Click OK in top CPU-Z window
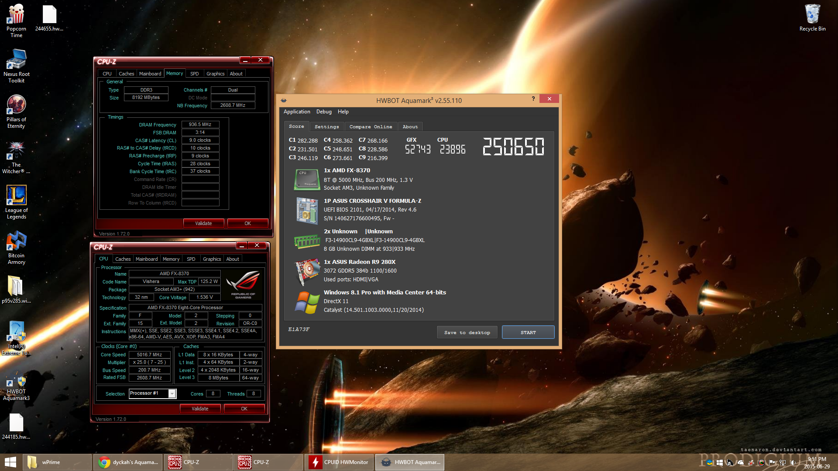 [x=247, y=223]
